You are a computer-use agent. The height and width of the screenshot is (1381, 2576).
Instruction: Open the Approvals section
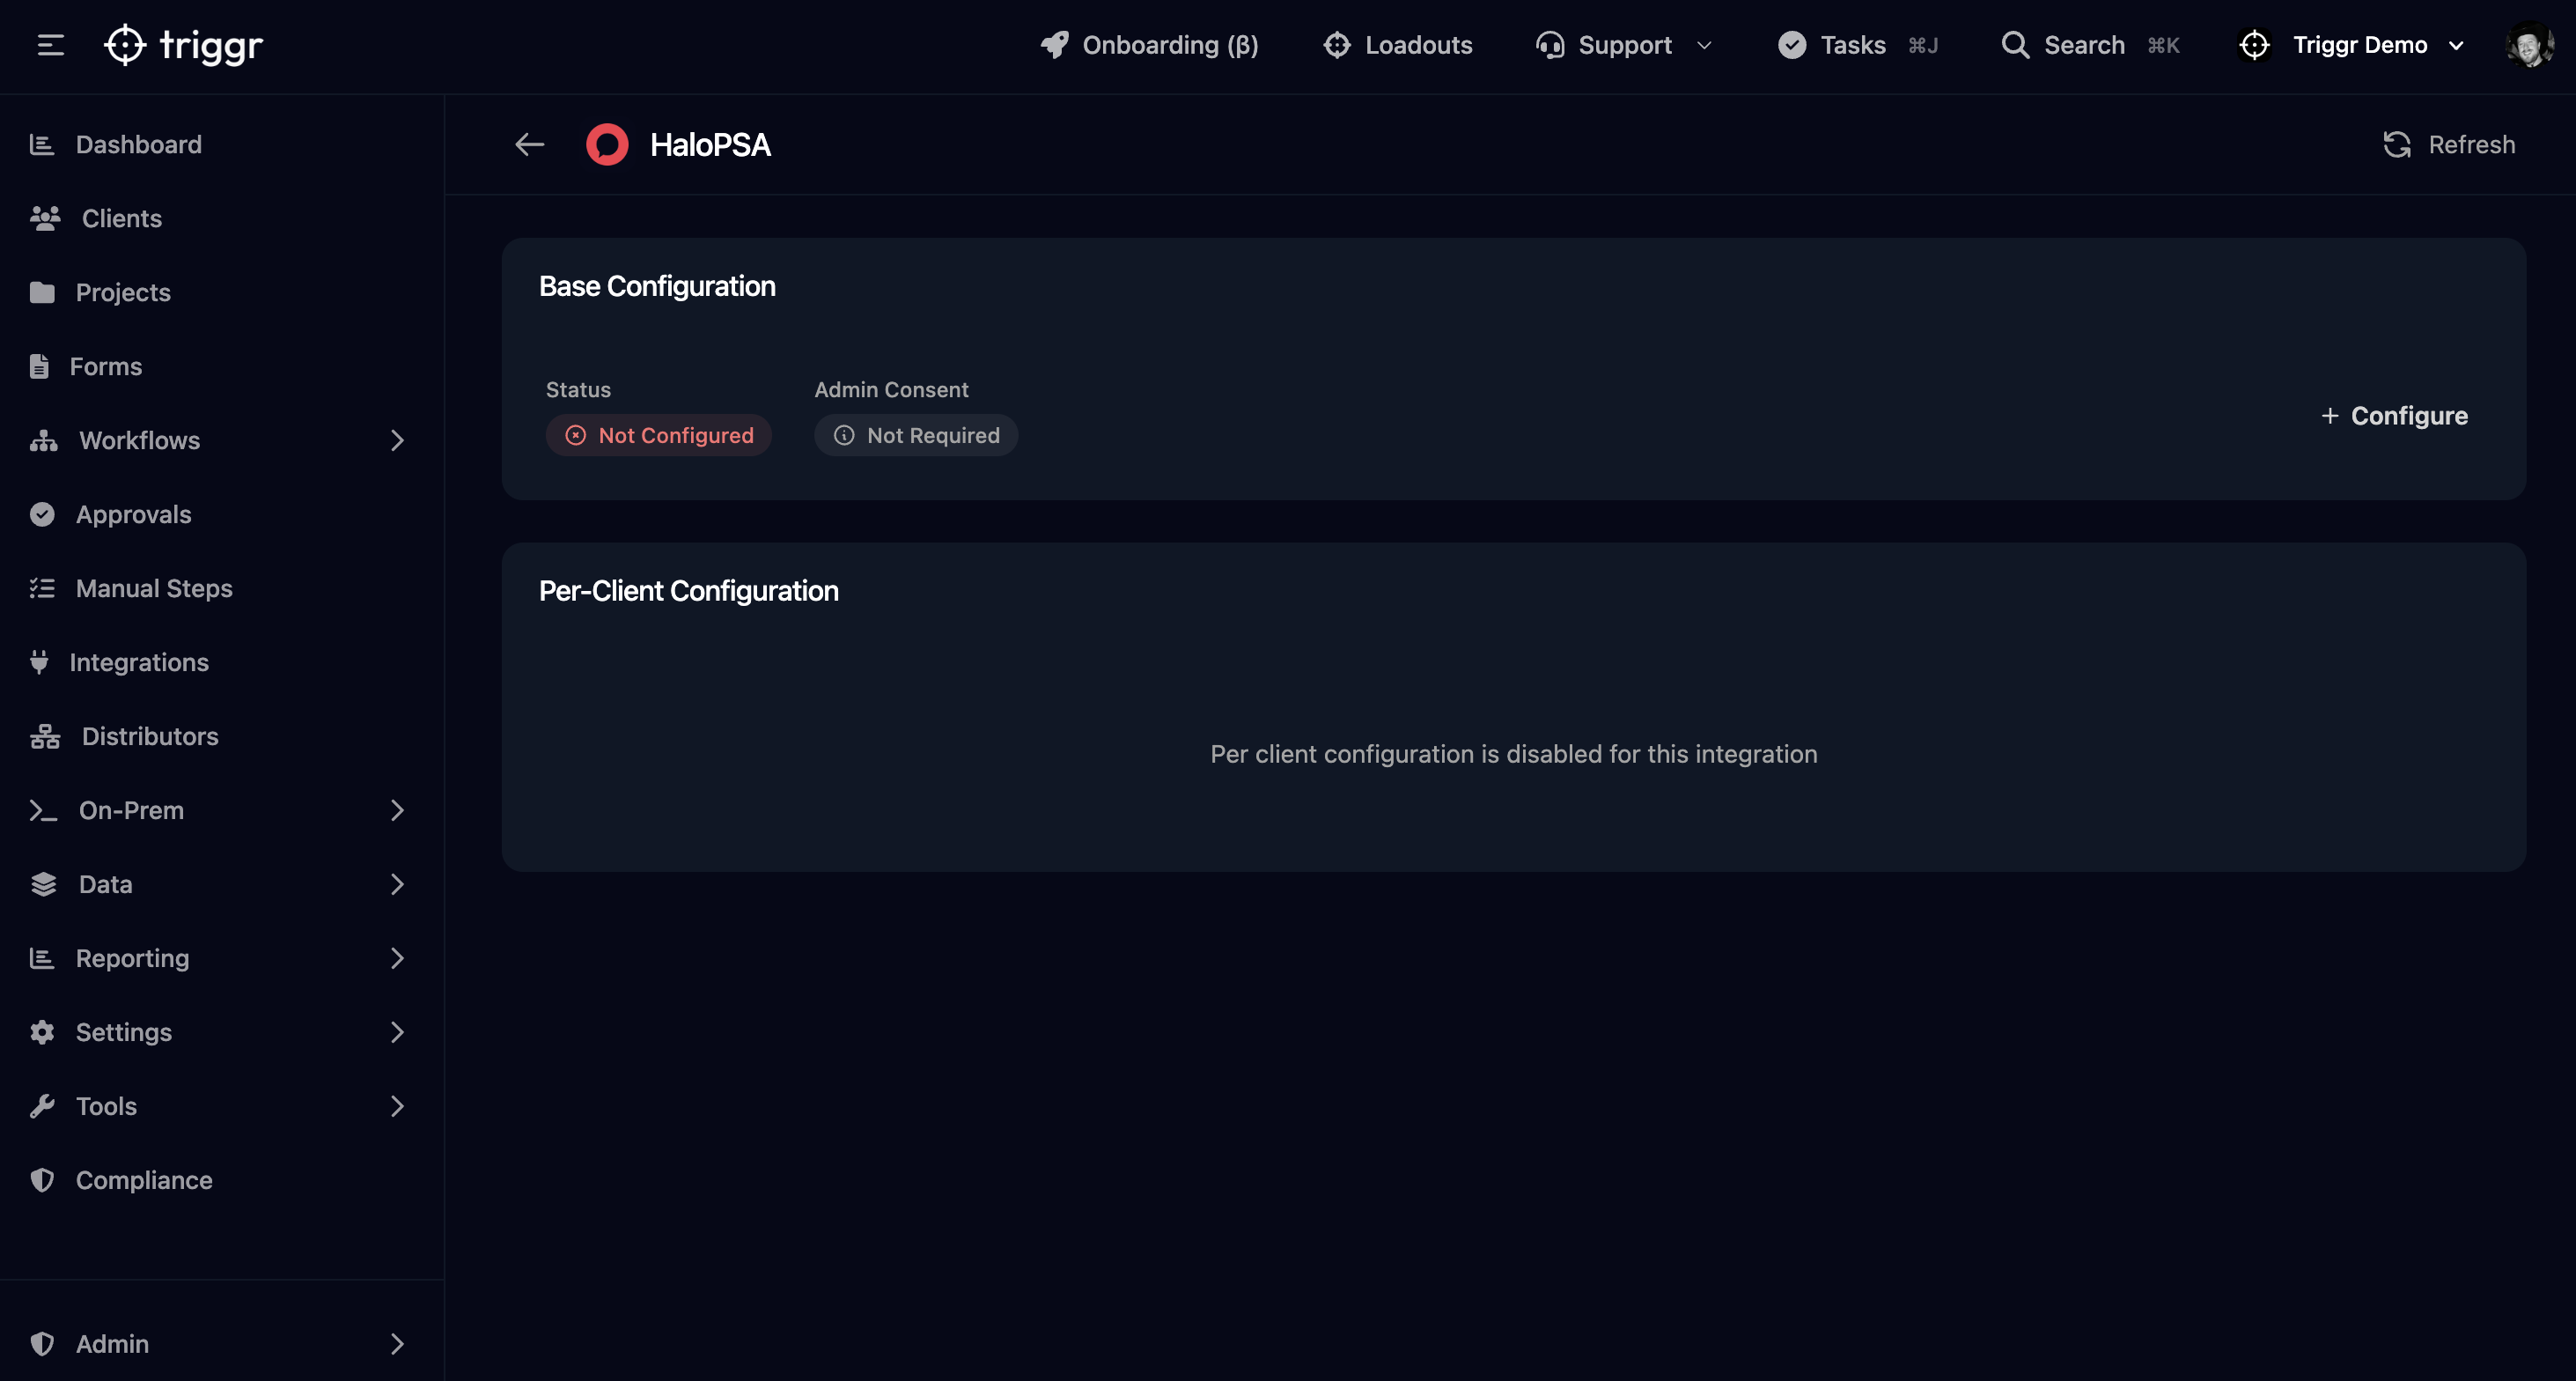(x=133, y=514)
